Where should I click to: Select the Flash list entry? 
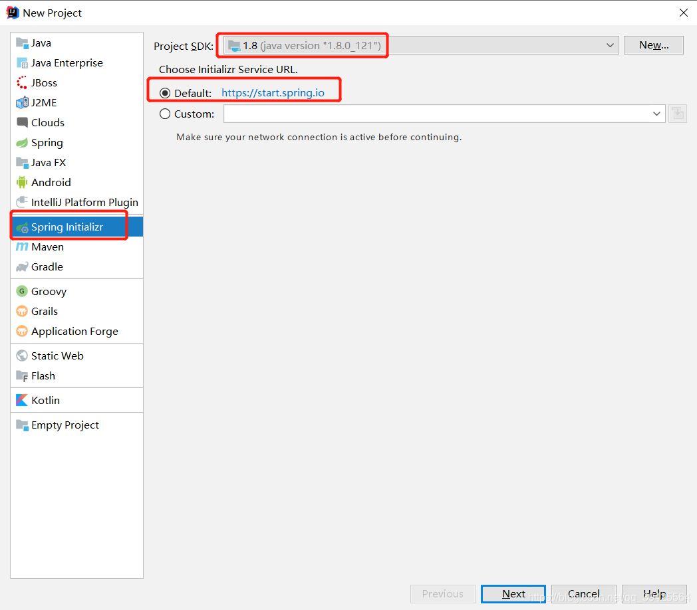coord(77,376)
